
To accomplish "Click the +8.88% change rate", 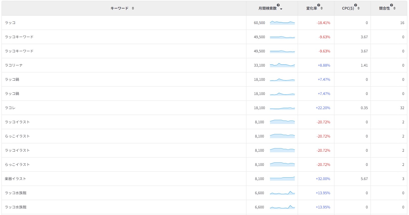I will click(x=324, y=65).
